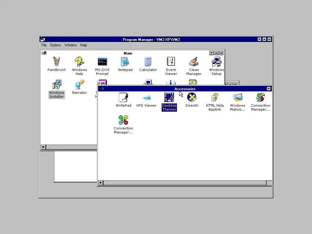Click the Accessories window title bar

pos(185,89)
